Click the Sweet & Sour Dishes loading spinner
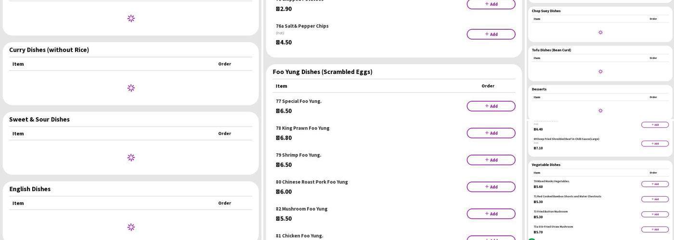The image size is (674, 240). click(x=131, y=157)
